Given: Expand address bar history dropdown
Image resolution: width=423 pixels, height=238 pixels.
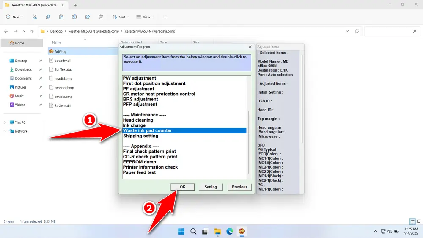Looking at the screenshot, I should click(347, 31).
